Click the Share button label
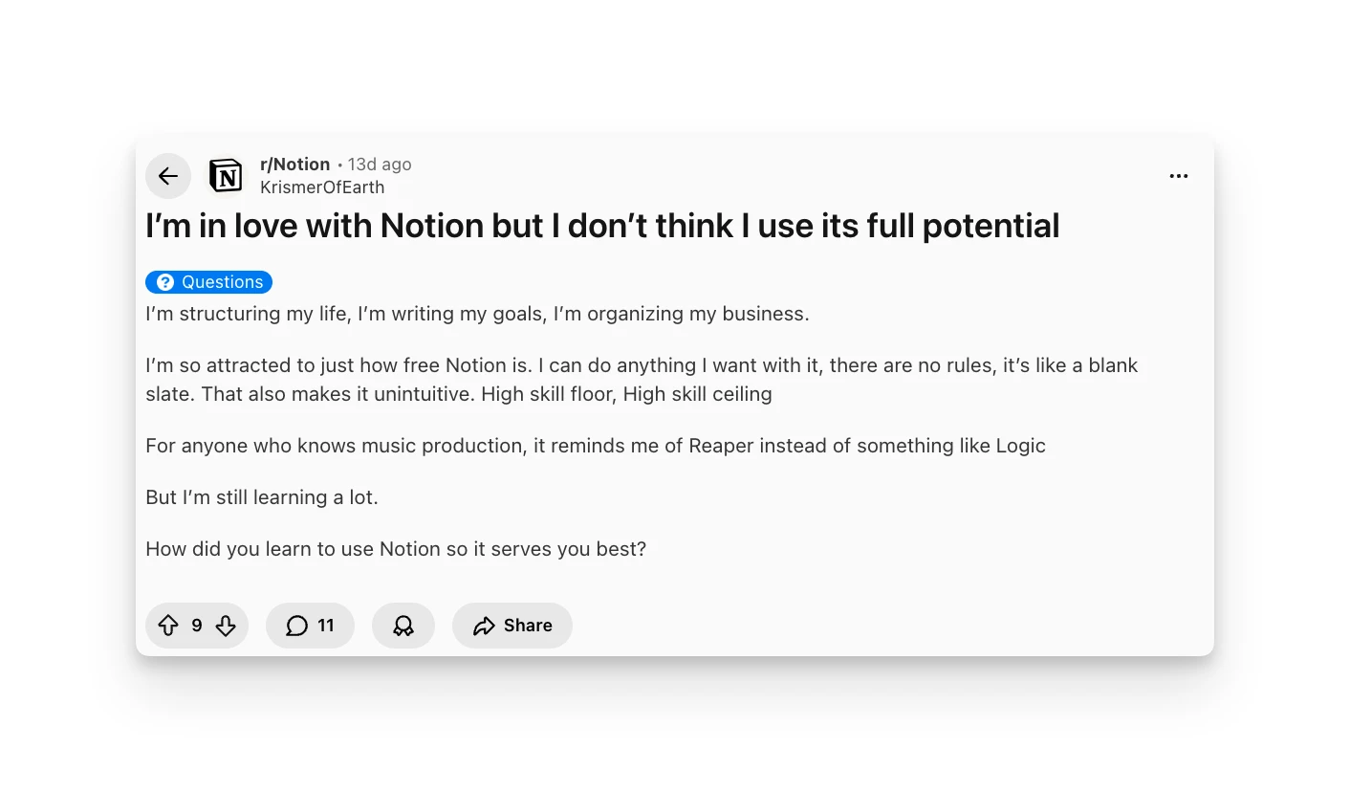Screen dimensions: 1350x792 click(x=528, y=626)
